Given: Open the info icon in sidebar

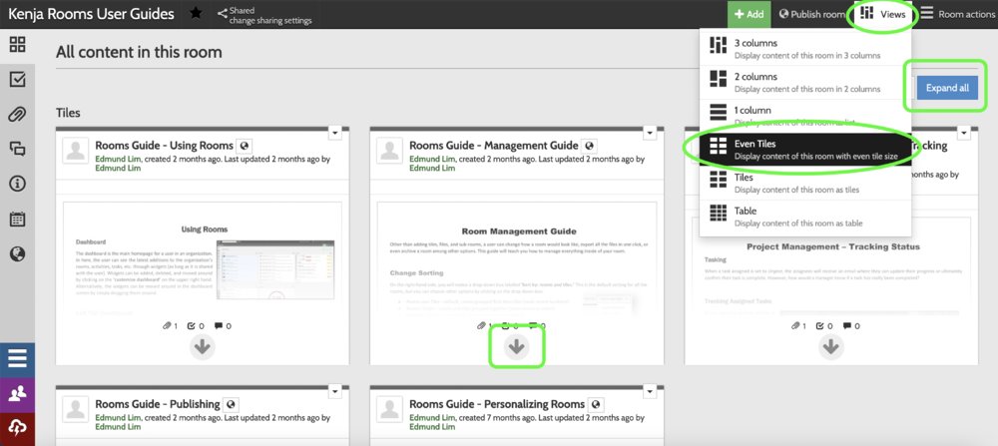Looking at the screenshot, I should point(17,184).
